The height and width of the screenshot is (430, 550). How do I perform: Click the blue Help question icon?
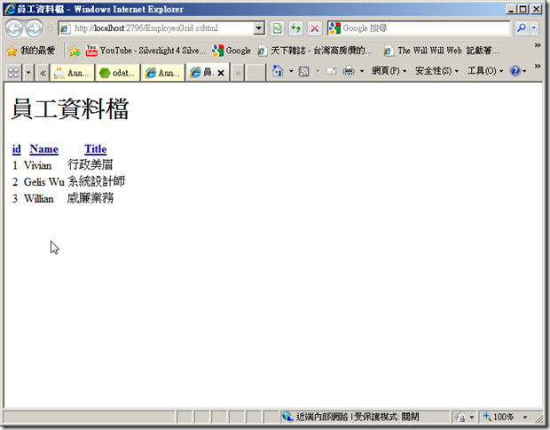pyautogui.click(x=515, y=71)
